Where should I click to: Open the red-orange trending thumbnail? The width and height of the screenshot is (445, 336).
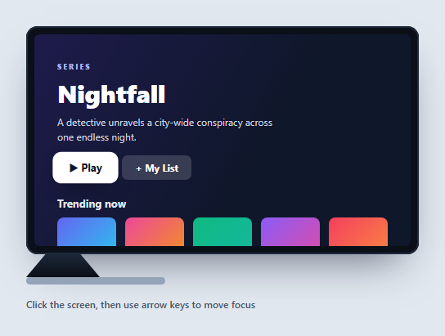point(358,231)
